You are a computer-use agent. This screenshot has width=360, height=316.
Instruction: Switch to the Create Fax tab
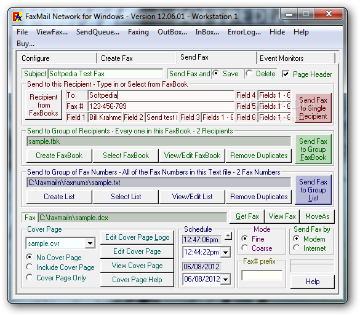137,58
